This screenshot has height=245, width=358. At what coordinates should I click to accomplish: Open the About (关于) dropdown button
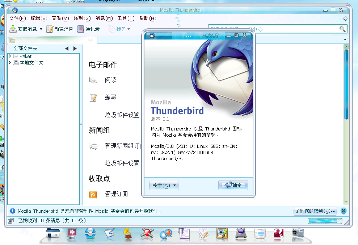[164, 185]
